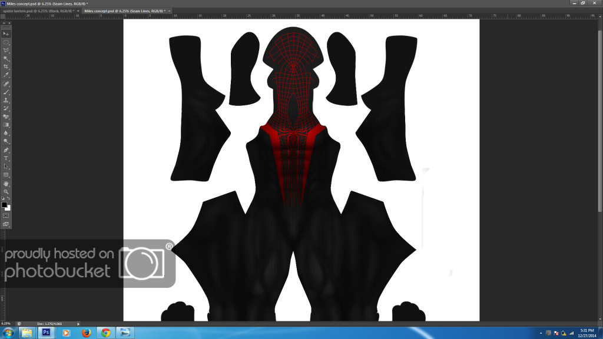Select the Brush tool

click(6, 92)
